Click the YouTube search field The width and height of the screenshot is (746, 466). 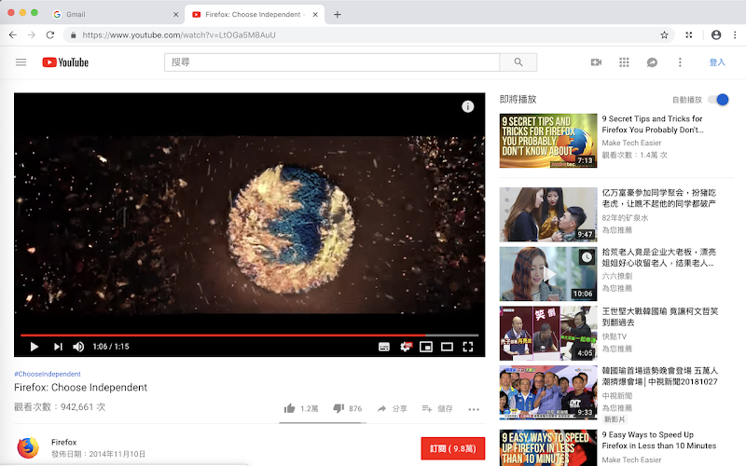(x=332, y=62)
